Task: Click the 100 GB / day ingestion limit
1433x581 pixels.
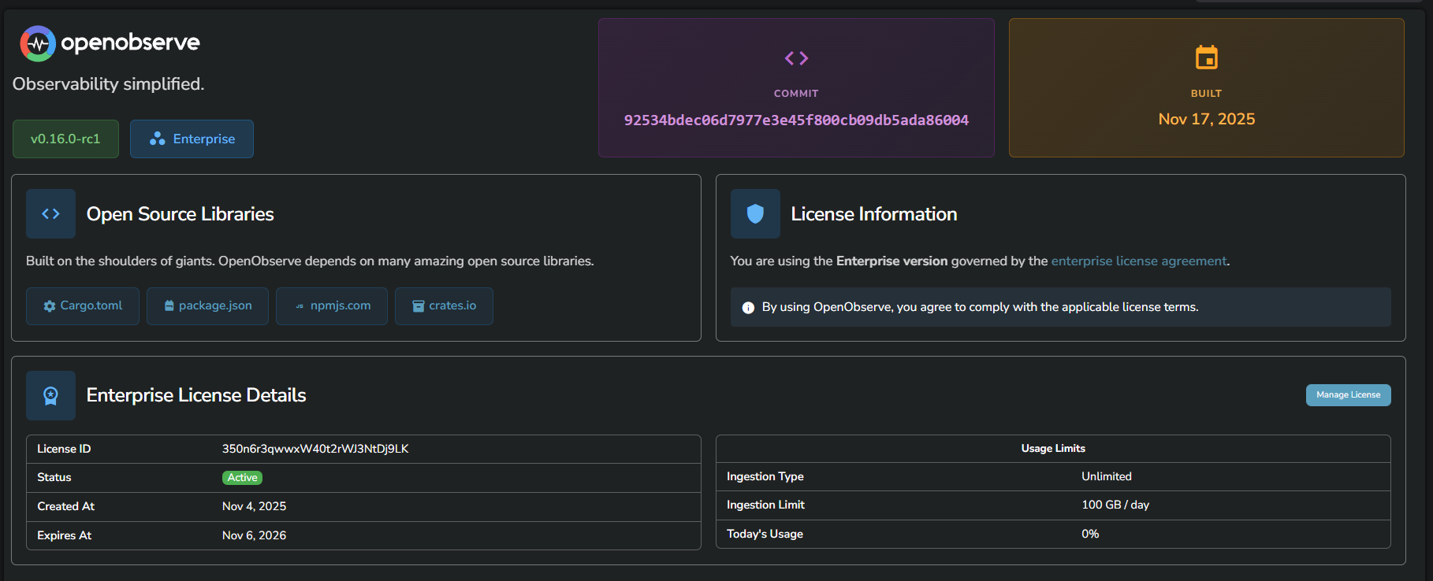Action: (1115, 505)
